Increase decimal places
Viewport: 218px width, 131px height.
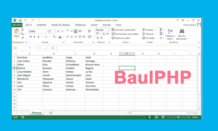(98, 38)
